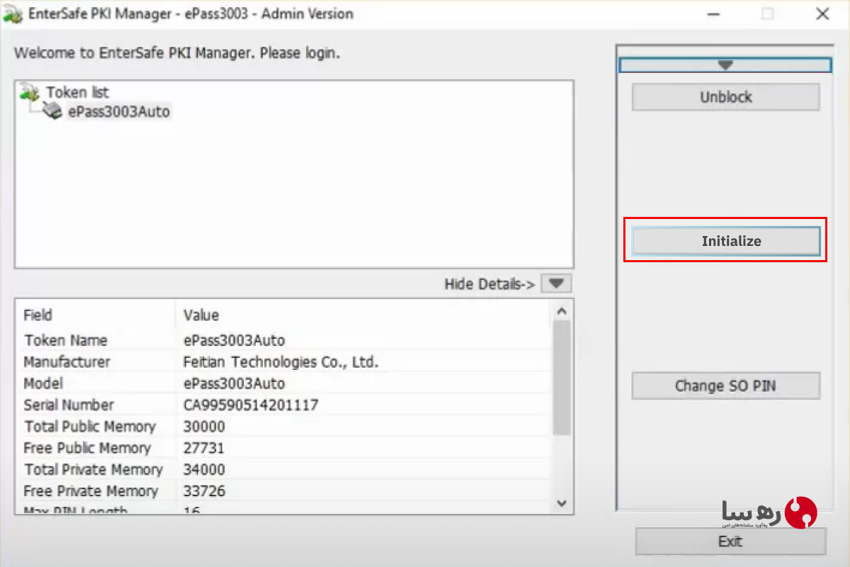Viewport: 850px width, 567px height.
Task: Select the Token Name field row
Action: click(x=285, y=340)
